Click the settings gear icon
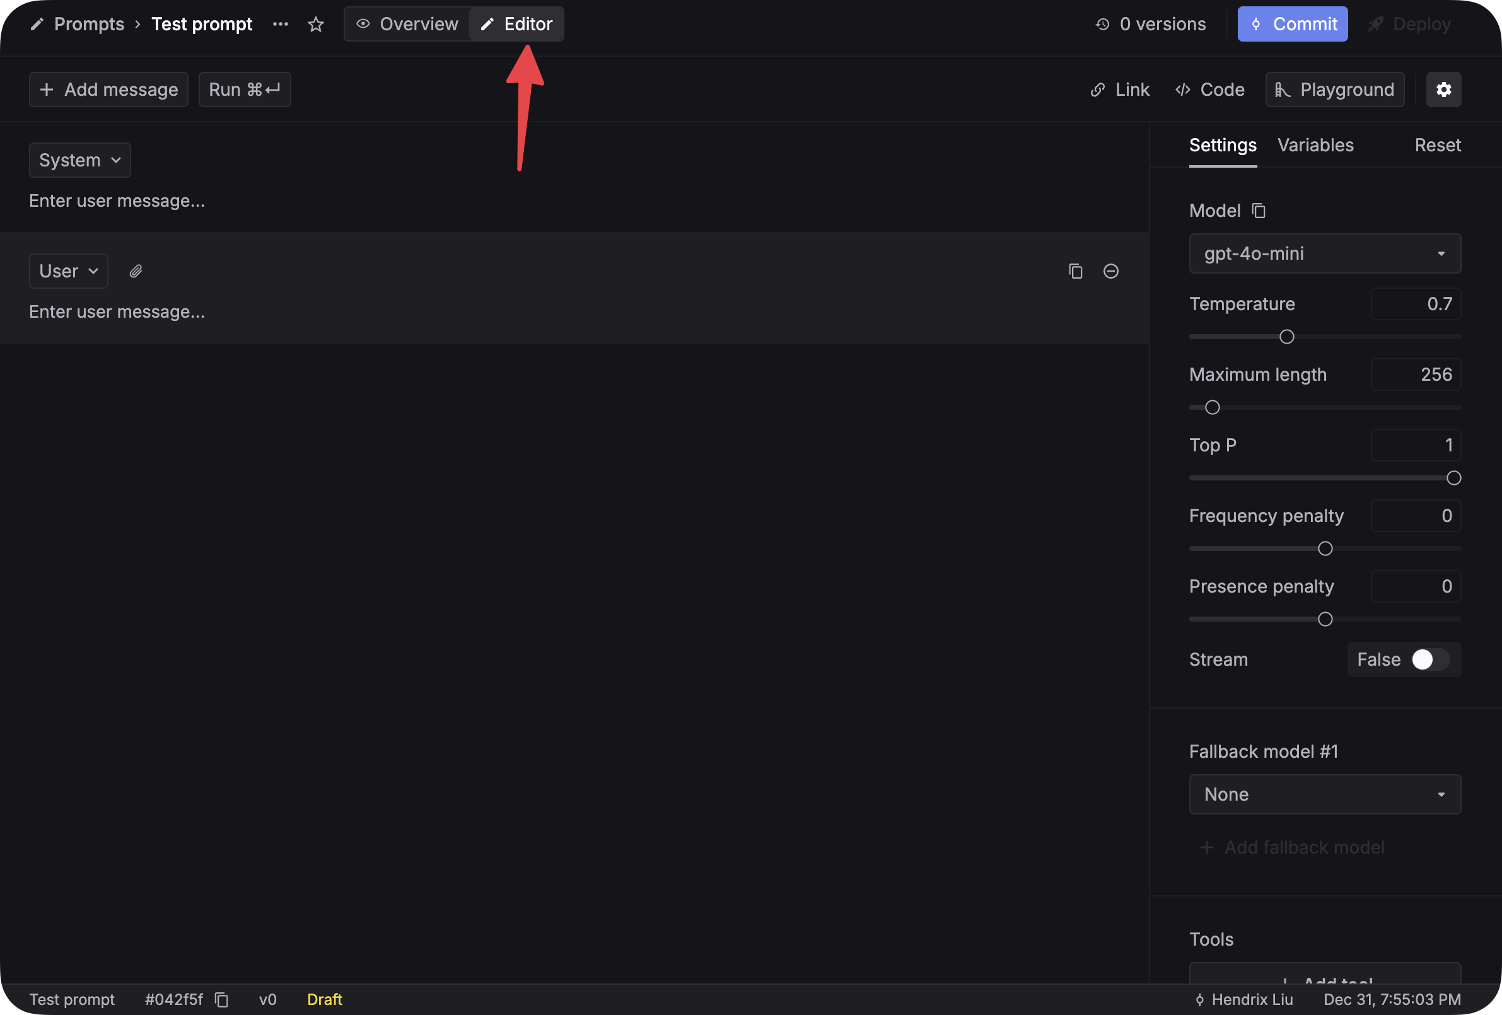 click(1443, 89)
